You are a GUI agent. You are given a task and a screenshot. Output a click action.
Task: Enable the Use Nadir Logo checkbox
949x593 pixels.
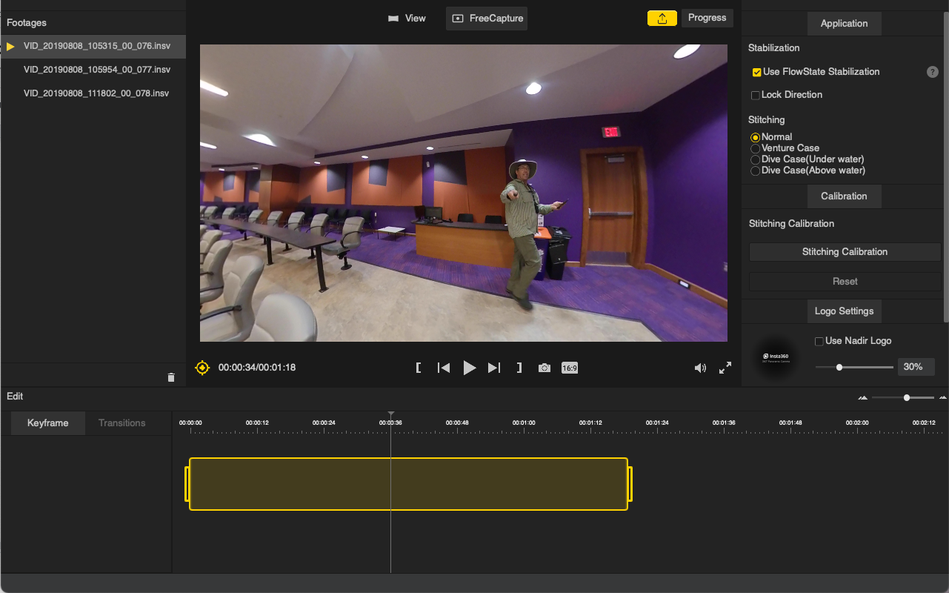point(819,341)
